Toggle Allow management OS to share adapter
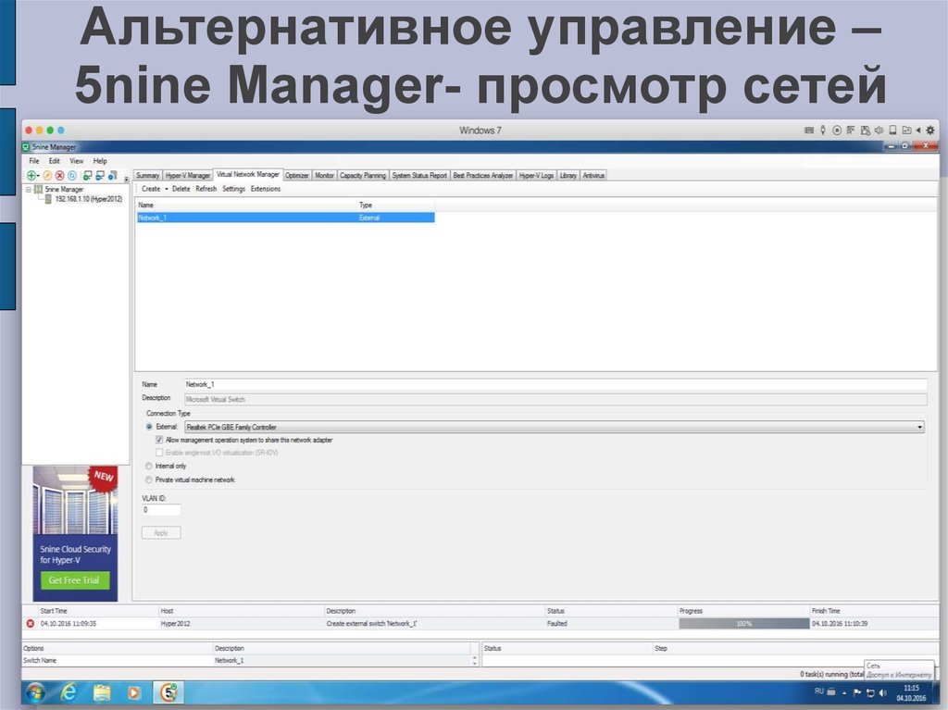Viewport: 948px width, 710px height. pos(159,441)
